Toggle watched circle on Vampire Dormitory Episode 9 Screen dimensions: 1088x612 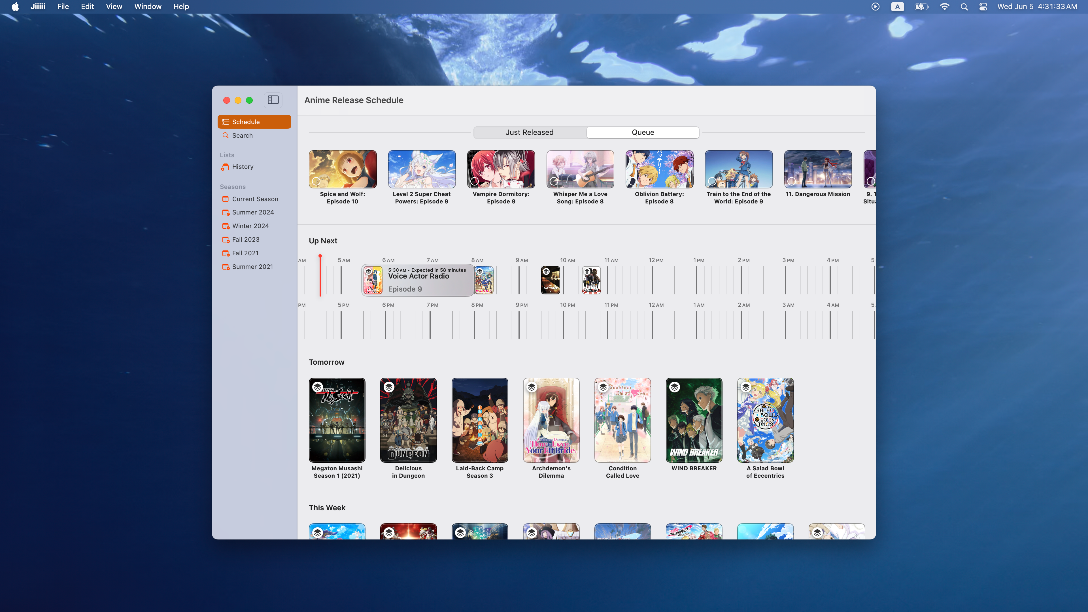pyautogui.click(x=474, y=181)
